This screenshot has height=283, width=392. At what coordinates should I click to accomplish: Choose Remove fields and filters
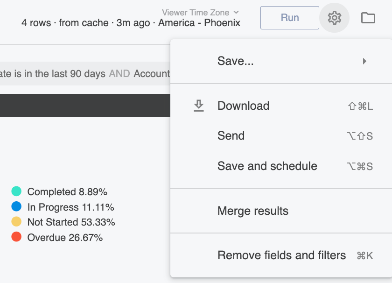(281, 255)
